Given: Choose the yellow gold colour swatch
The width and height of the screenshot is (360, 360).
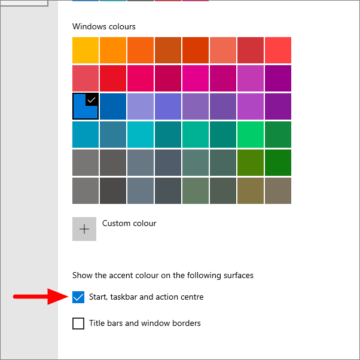Looking at the screenshot, I should [86, 50].
